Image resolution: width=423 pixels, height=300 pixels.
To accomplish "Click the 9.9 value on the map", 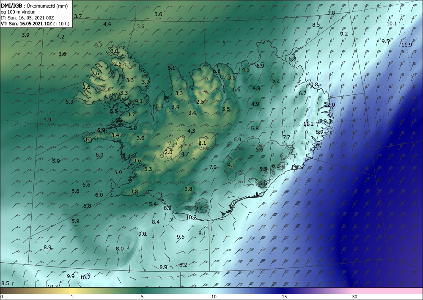I will tap(71, 276).
